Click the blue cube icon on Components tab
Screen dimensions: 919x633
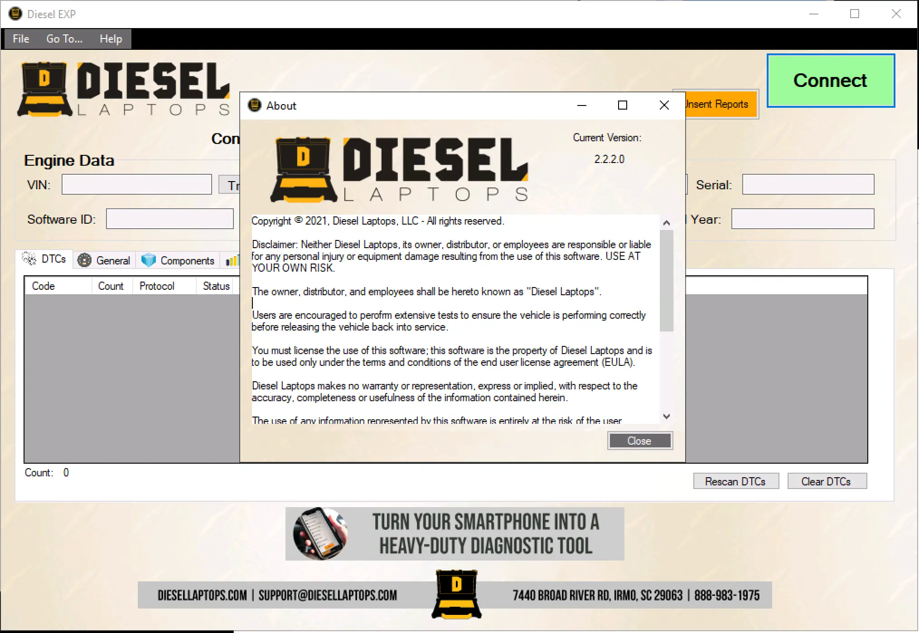click(149, 260)
